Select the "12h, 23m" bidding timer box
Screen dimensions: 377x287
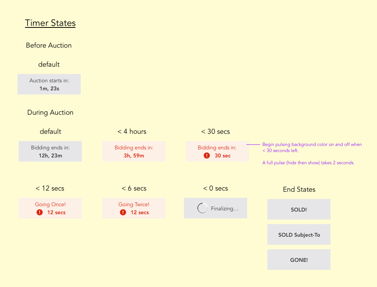click(x=50, y=151)
